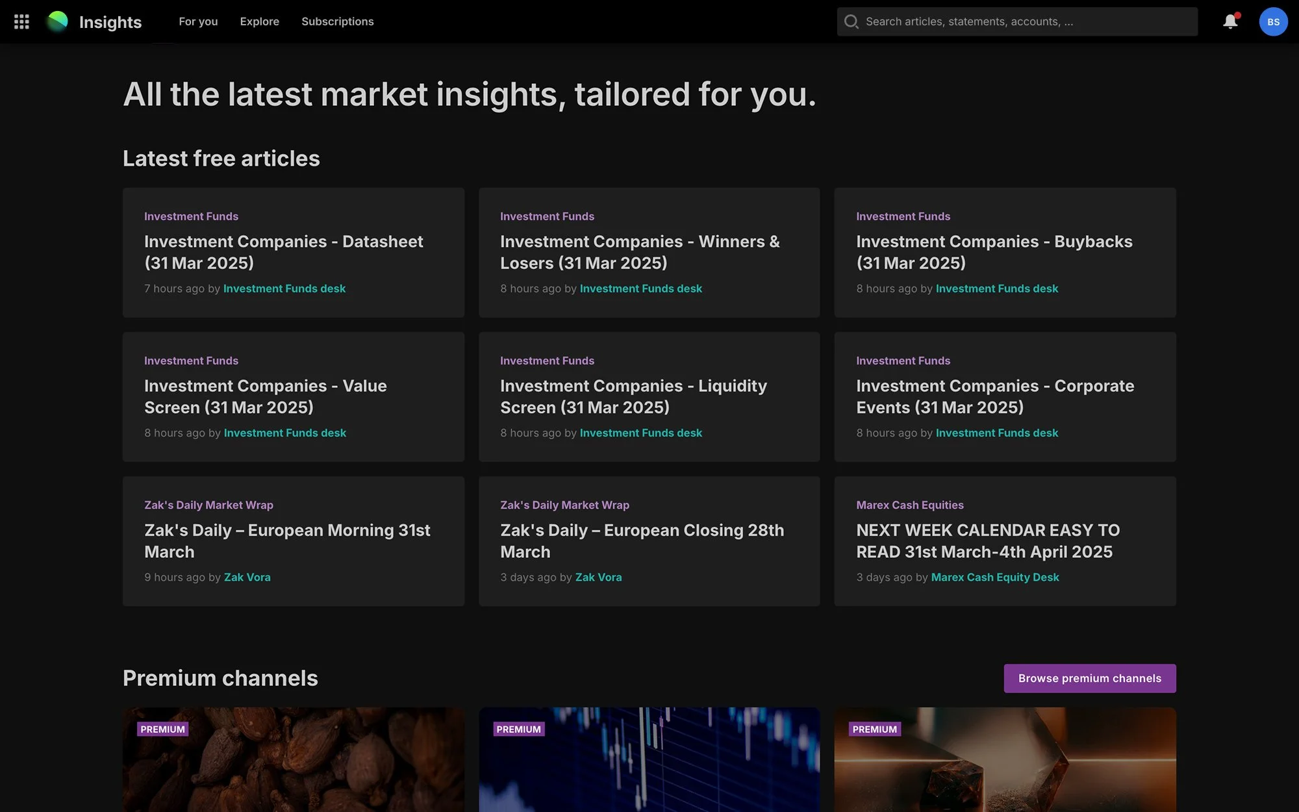Click Investment Funds category on Buybacks card
Screen dimensions: 1299x812
click(903, 216)
